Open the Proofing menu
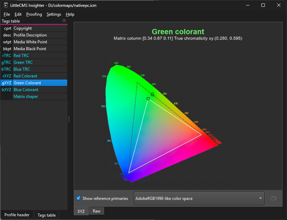The image size is (287, 220). pyautogui.click(x=34, y=14)
